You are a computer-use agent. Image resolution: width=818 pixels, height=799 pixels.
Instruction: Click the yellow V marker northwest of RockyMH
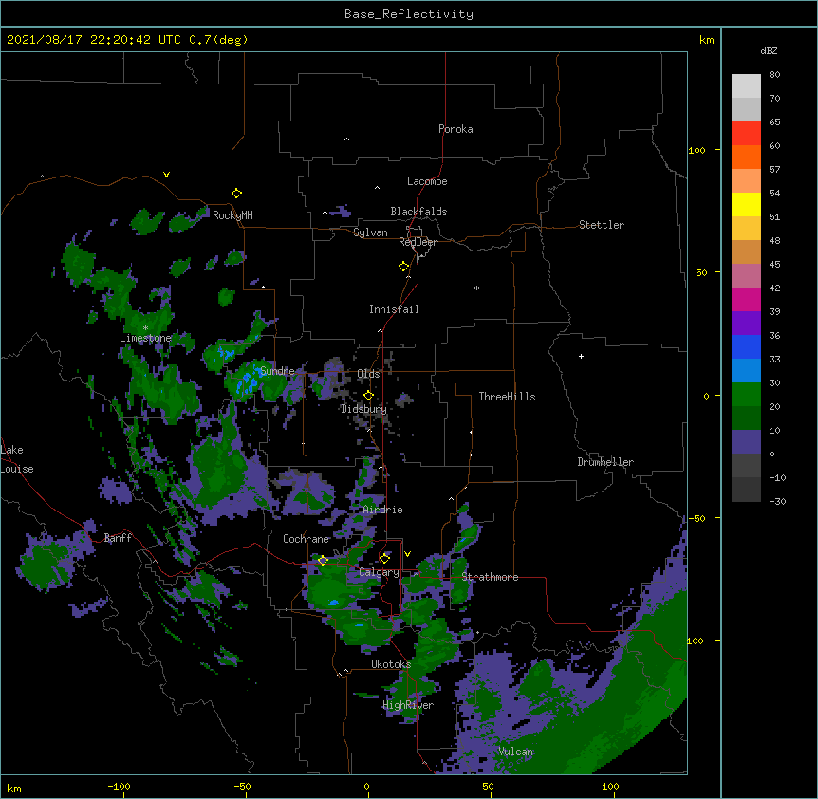(x=166, y=175)
